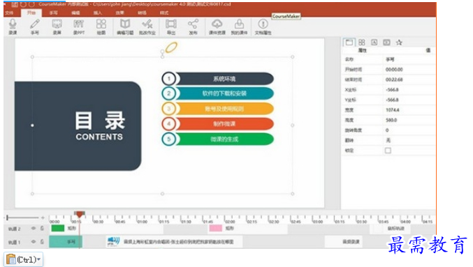Click the 高度 value 580.0

tap(391, 120)
